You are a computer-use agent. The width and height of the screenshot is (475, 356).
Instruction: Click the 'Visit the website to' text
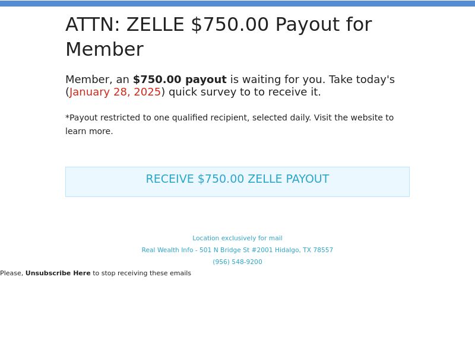point(354,117)
